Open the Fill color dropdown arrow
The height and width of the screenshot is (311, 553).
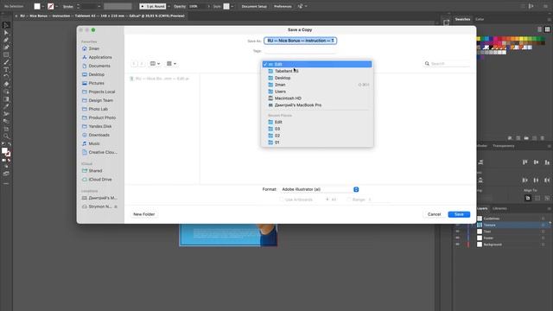(x=43, y=6)
